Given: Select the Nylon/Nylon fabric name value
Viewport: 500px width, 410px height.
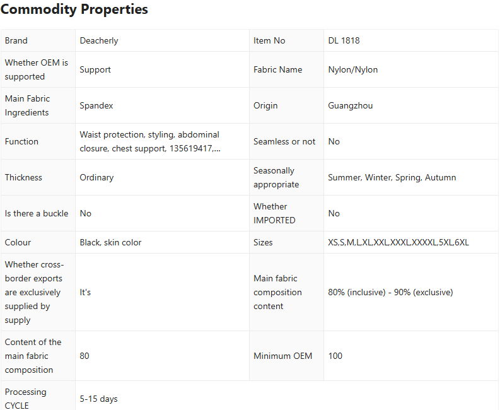Looking at the screenshot, I should [x=352, y=69].
